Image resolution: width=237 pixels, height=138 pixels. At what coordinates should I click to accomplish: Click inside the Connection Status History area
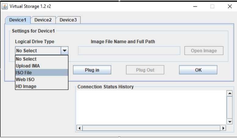coord(151,108)
